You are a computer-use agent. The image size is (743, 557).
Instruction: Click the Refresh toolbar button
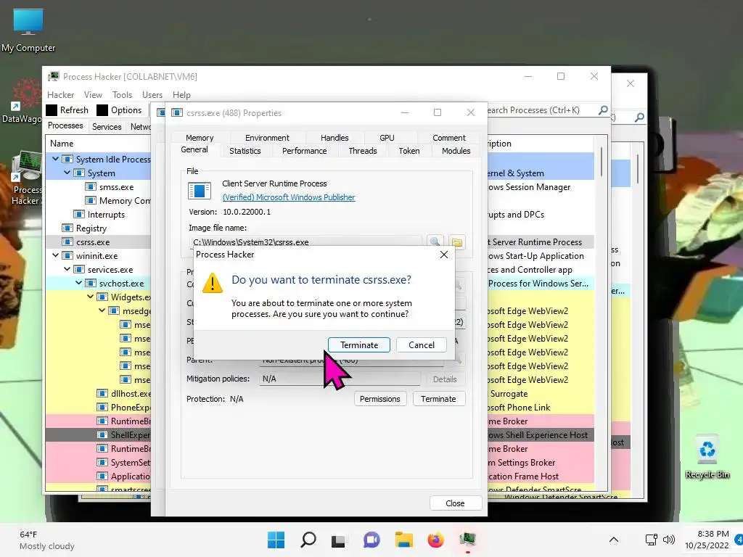pyautogui.click(x=67, y=110)
